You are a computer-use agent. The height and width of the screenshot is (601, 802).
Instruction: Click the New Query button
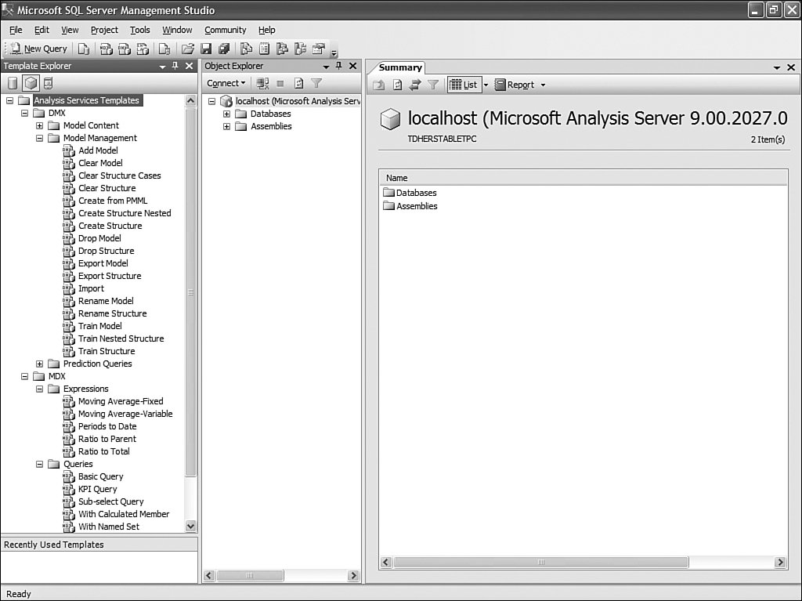(x=38, y=49)
